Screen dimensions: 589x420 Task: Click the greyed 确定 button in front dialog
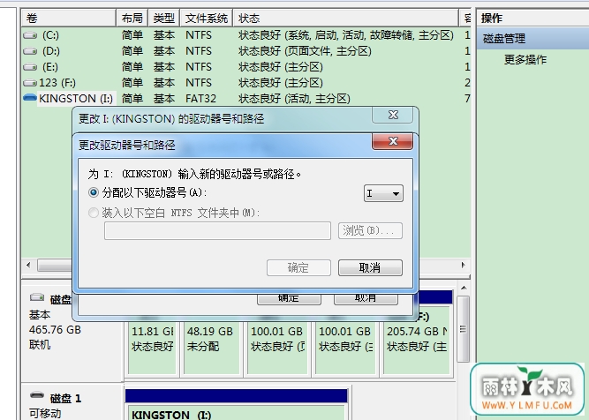click(298, 267)
